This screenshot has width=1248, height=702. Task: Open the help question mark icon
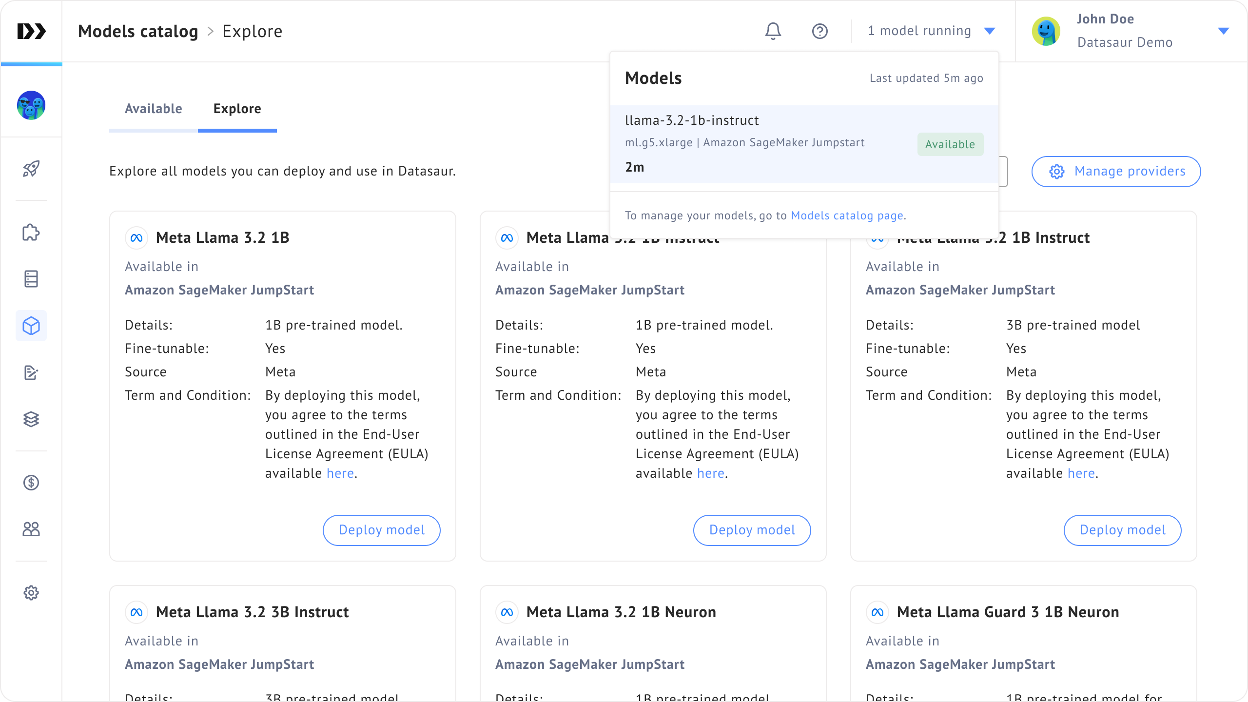[819, 31]
